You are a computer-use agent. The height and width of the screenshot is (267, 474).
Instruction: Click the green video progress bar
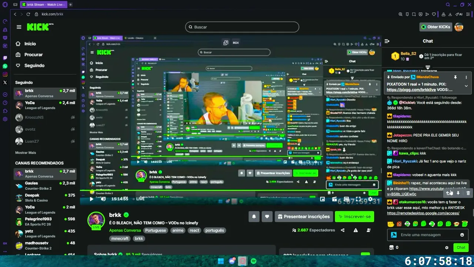231,191
